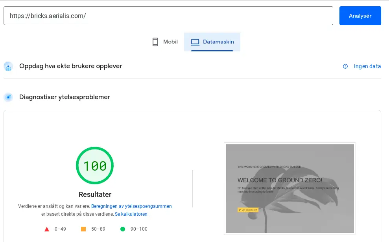The width and height of the screenshot is (389, 242).
Task: Open the Se kalkulatoren link
Action: click(131, 214)
